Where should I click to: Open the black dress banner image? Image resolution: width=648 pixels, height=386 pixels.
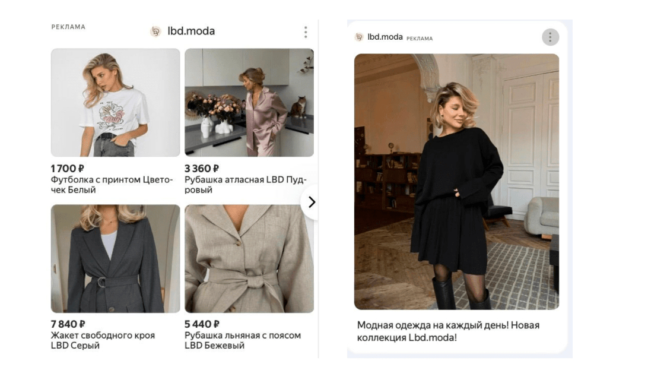coord(456,182)
